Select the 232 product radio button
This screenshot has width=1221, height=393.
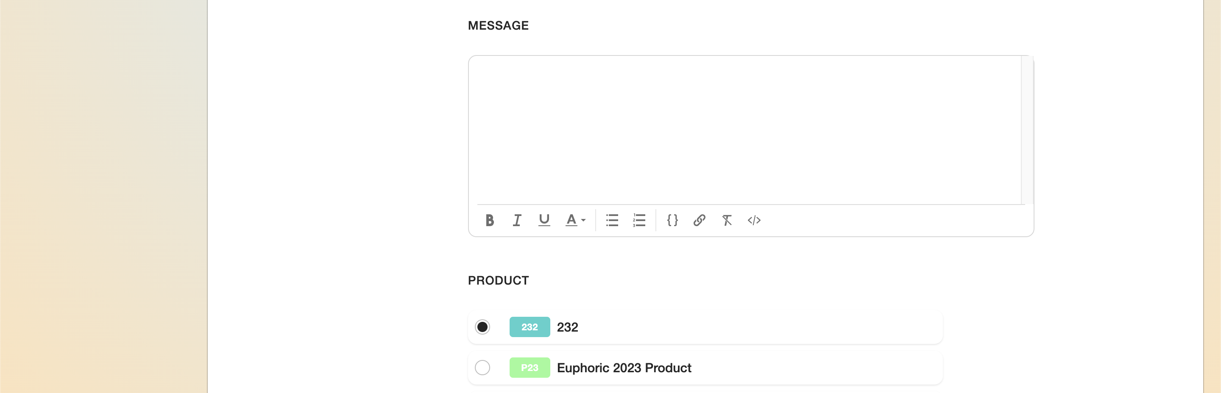pos(482,327)
